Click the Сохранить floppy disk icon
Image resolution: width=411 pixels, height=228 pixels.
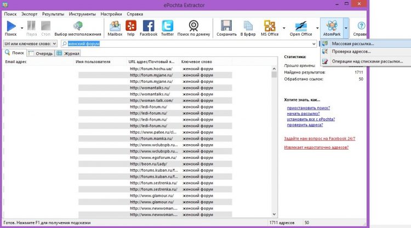tap(226, 26)
